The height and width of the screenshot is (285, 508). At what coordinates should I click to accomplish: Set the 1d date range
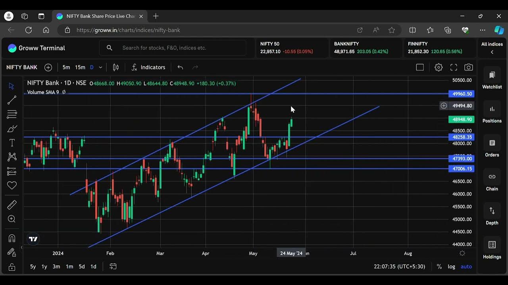coord(93,266)
